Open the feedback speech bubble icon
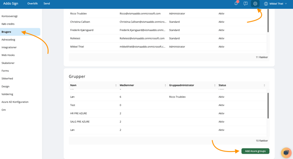Viewport: 293px width, 159px height. click(x=245, y=4)
